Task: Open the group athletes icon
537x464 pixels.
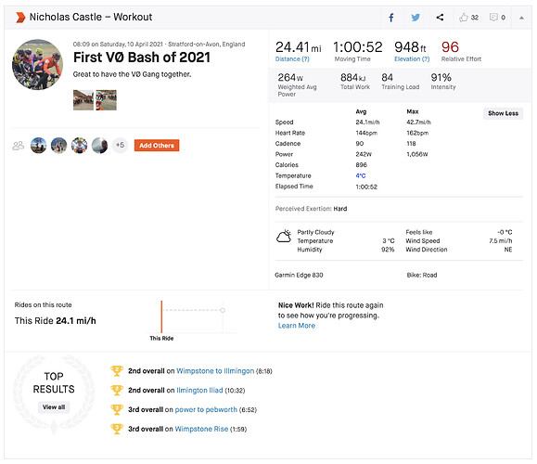Action: [19, 146]
